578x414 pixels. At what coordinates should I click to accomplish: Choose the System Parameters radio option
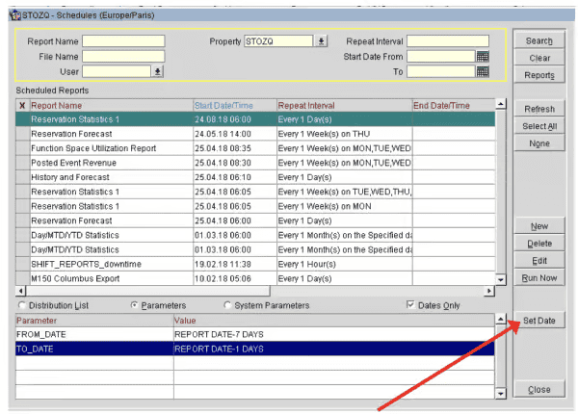pyautogui.click(x=228, y=305)
